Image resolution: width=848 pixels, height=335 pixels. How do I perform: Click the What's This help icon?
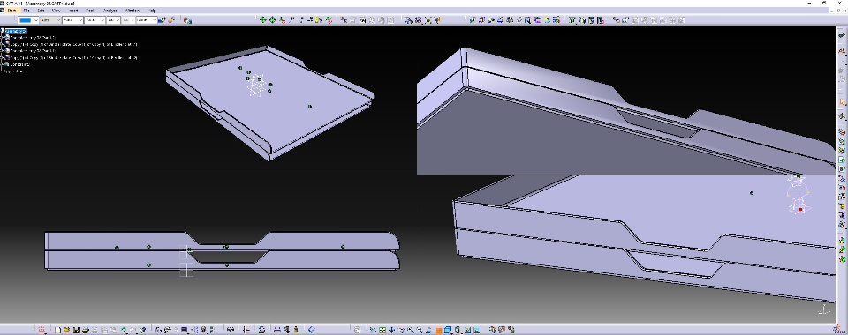pos(142,329)
